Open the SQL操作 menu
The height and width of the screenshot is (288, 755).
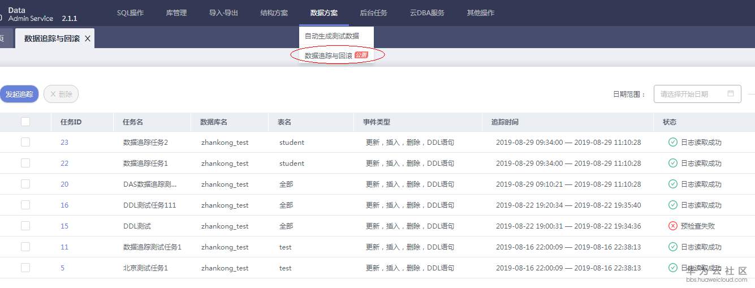click(130, 12)
